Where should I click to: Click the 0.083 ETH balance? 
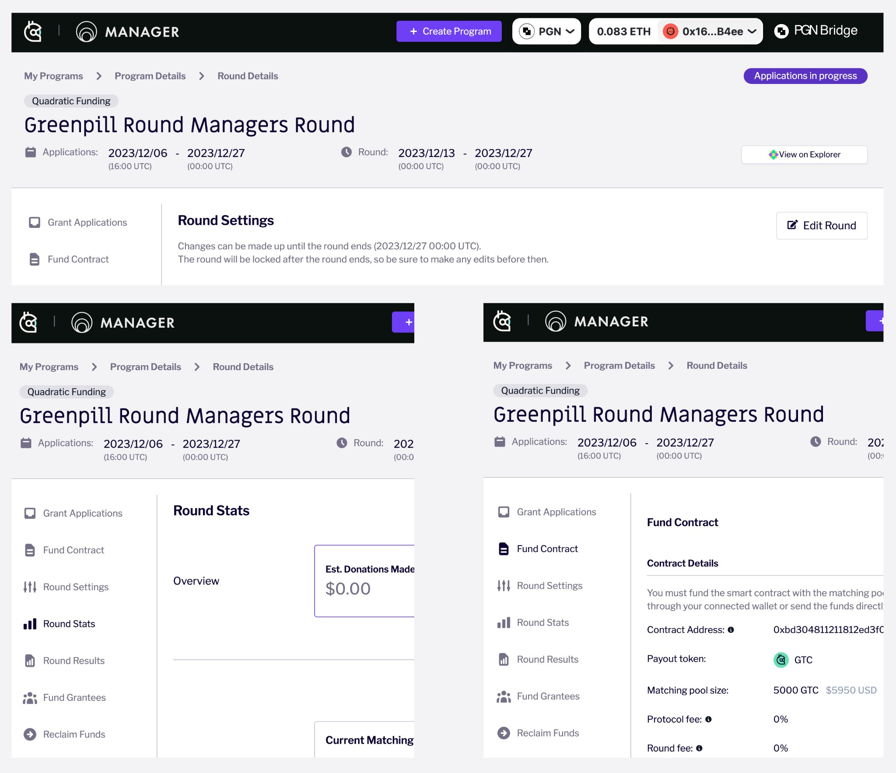pos(623,31)
